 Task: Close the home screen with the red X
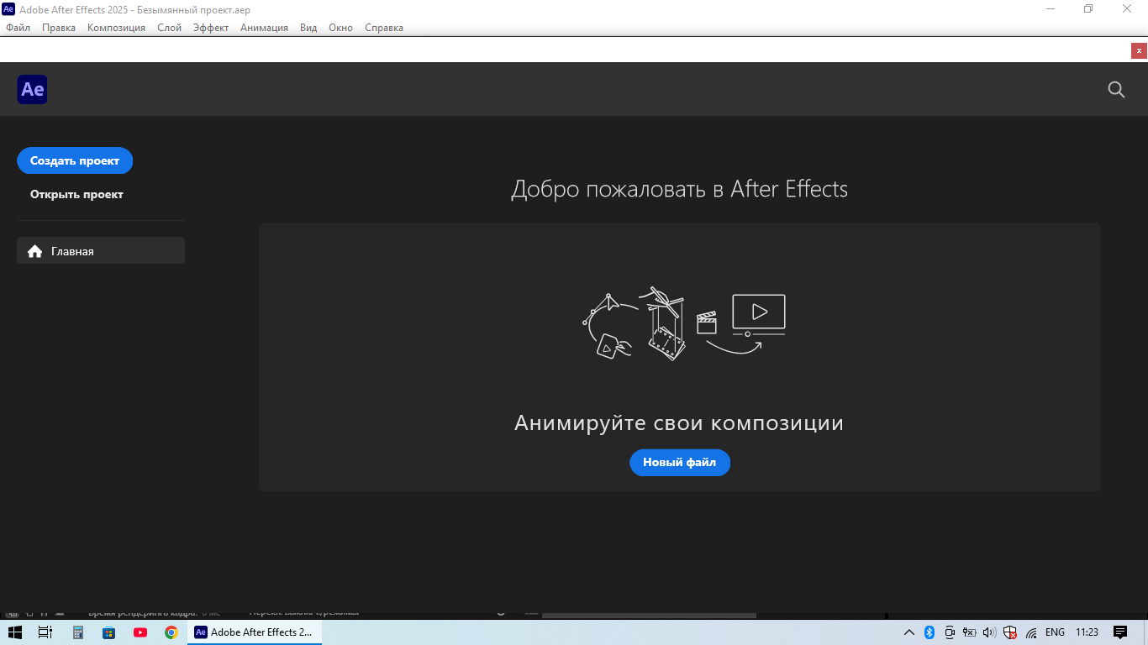point(1139,50)
